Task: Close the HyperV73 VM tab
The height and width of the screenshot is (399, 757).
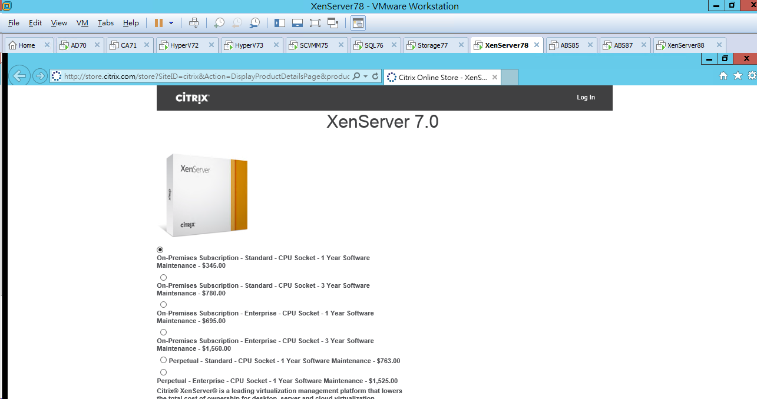Action: pos(276,45)
